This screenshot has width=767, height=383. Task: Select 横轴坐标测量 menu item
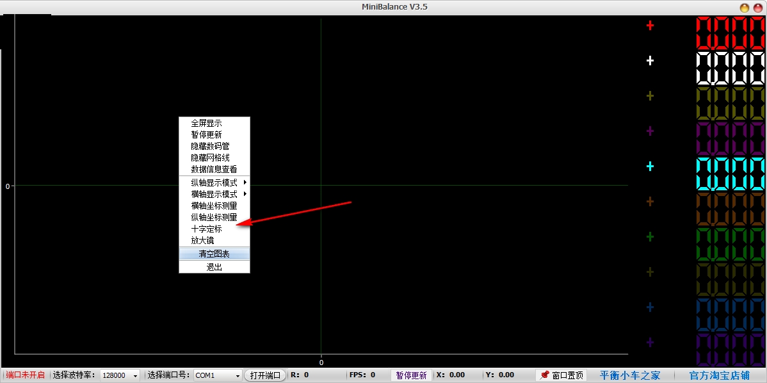[214, 206]
